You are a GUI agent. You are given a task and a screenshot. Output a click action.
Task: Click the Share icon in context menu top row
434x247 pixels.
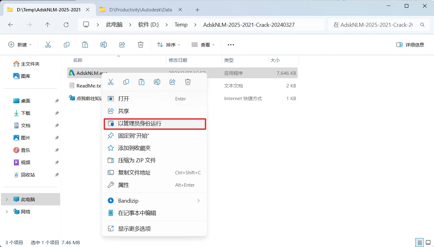pyautogui.click(x=172, y=82)
